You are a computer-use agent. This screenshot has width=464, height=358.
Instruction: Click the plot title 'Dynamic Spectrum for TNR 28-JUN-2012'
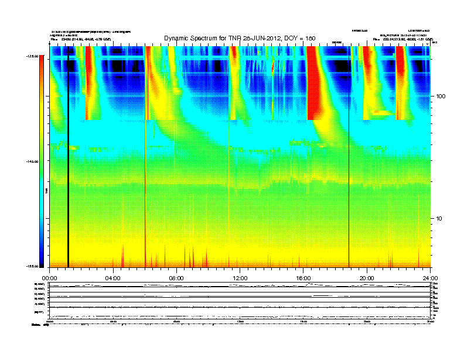pos(240,38)
